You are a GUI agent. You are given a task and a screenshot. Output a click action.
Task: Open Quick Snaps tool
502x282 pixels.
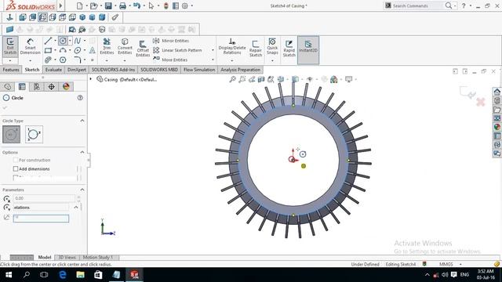click(x=272, y=46)
